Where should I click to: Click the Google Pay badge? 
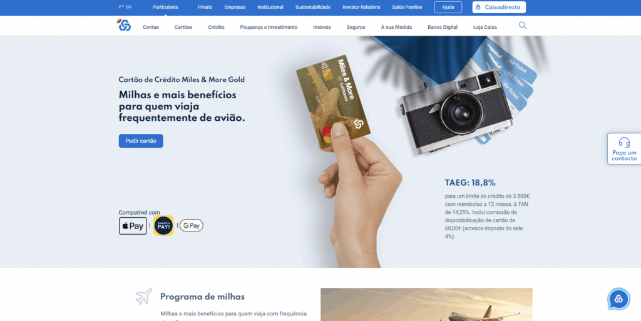[x=192, y=225]
